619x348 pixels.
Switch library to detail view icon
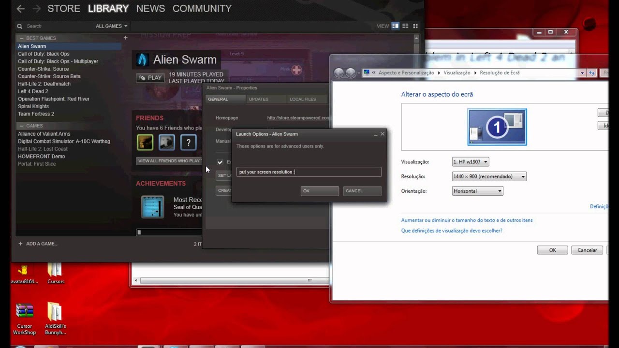pos(396,26)
